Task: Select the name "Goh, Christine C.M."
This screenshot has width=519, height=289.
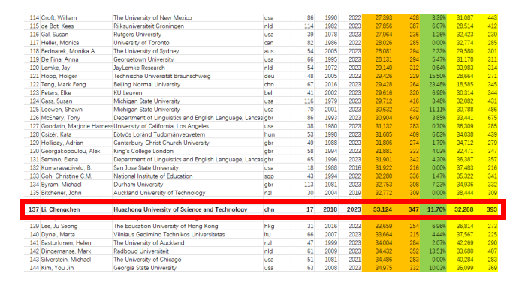Action: click(67, 176)
